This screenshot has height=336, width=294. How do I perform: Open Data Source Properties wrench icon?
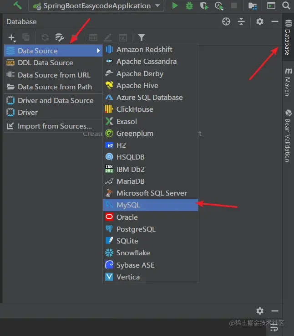pos(60,37)
